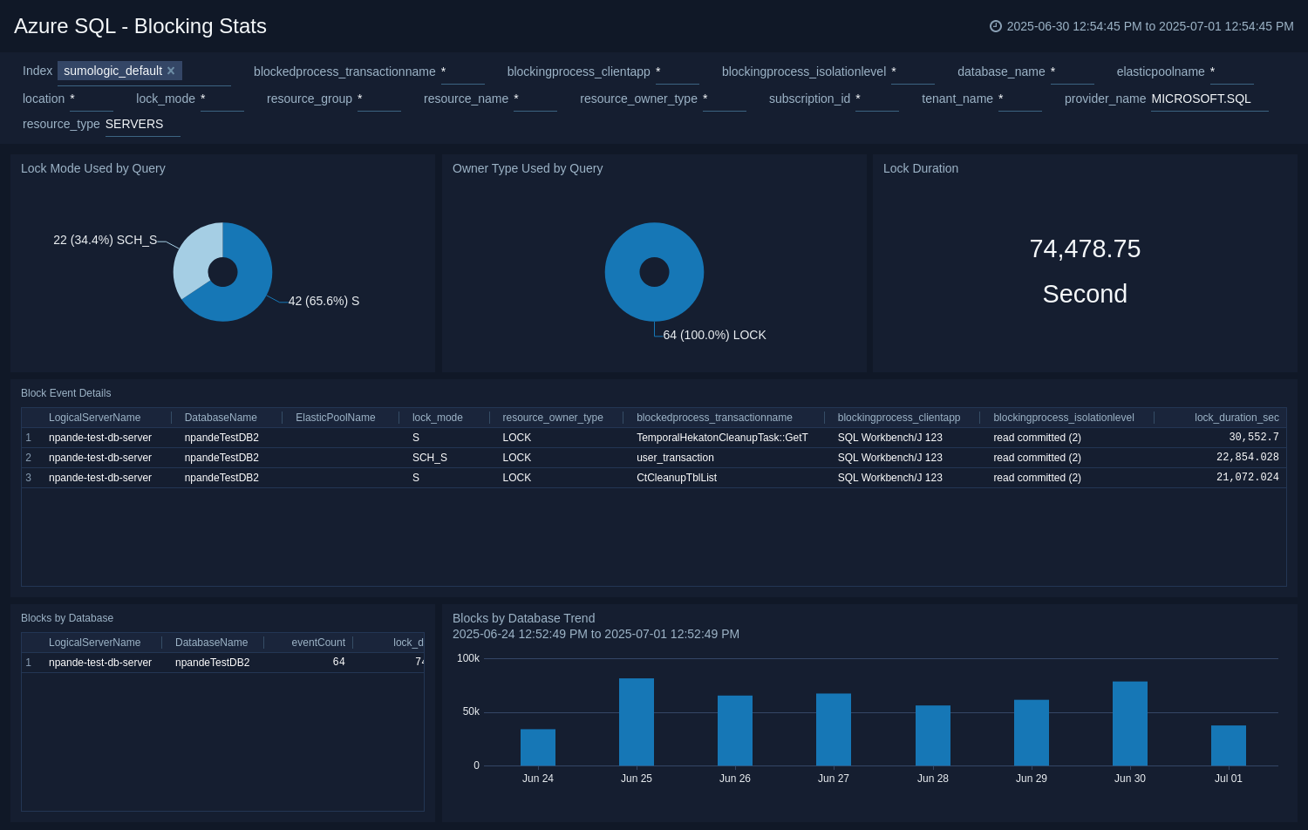
Task: Edit the elasticpoolname filter value
Action: (x=1231, y=72)
